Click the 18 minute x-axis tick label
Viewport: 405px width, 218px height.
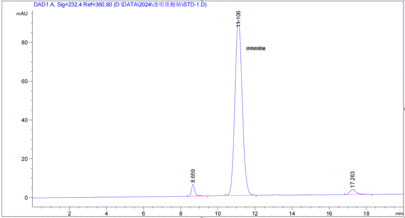tap(366, 213)
